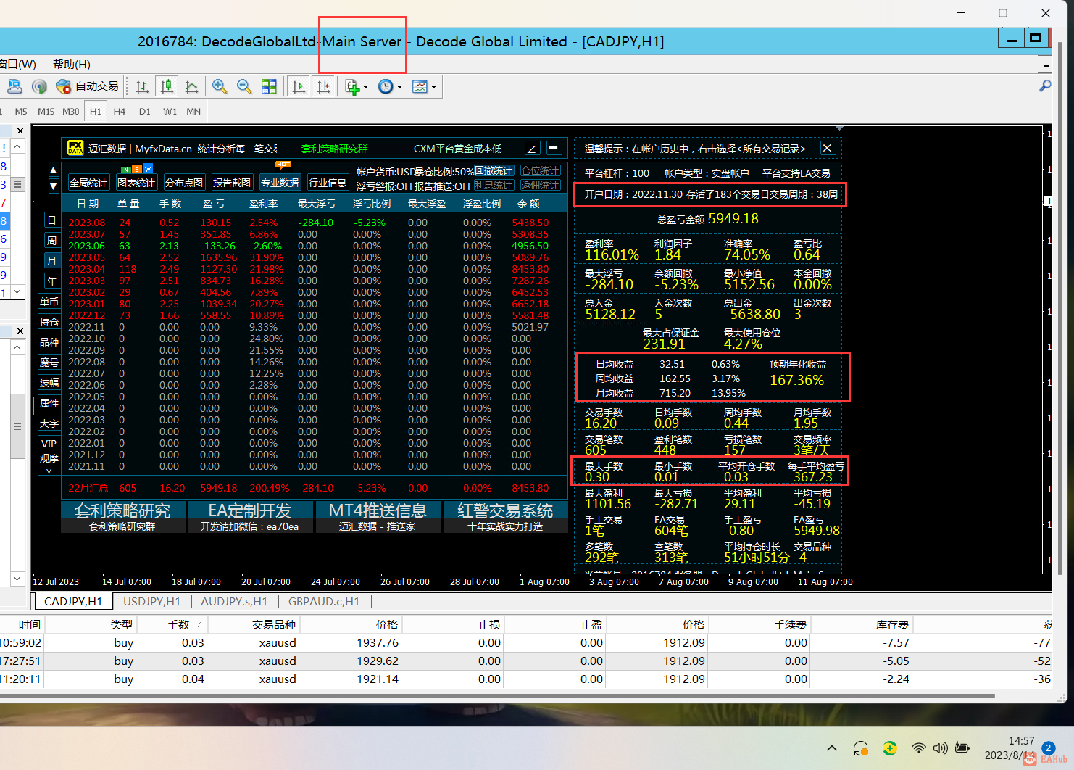
Task: Toggle the 自动交易 auto trading button
Action: click(x=88, y=87)
